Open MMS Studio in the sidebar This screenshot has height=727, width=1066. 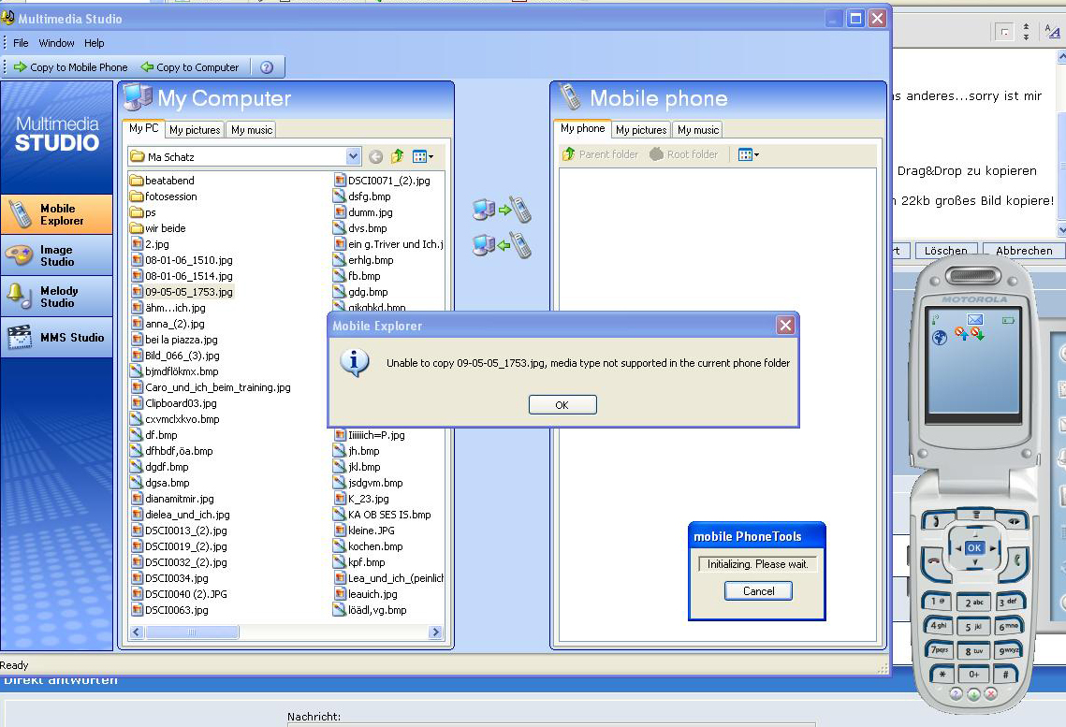click(57, 337)
